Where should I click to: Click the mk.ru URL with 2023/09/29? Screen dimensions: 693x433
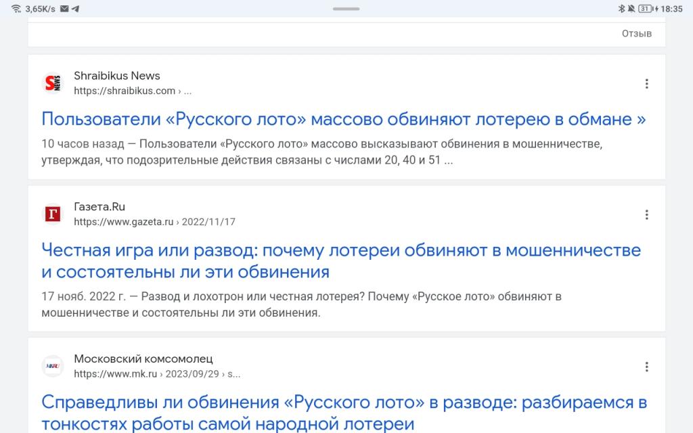click(x=157, y=373)
